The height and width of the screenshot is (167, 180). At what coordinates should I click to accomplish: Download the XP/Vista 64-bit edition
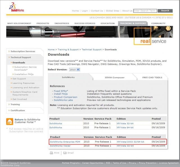pos(125,127)
